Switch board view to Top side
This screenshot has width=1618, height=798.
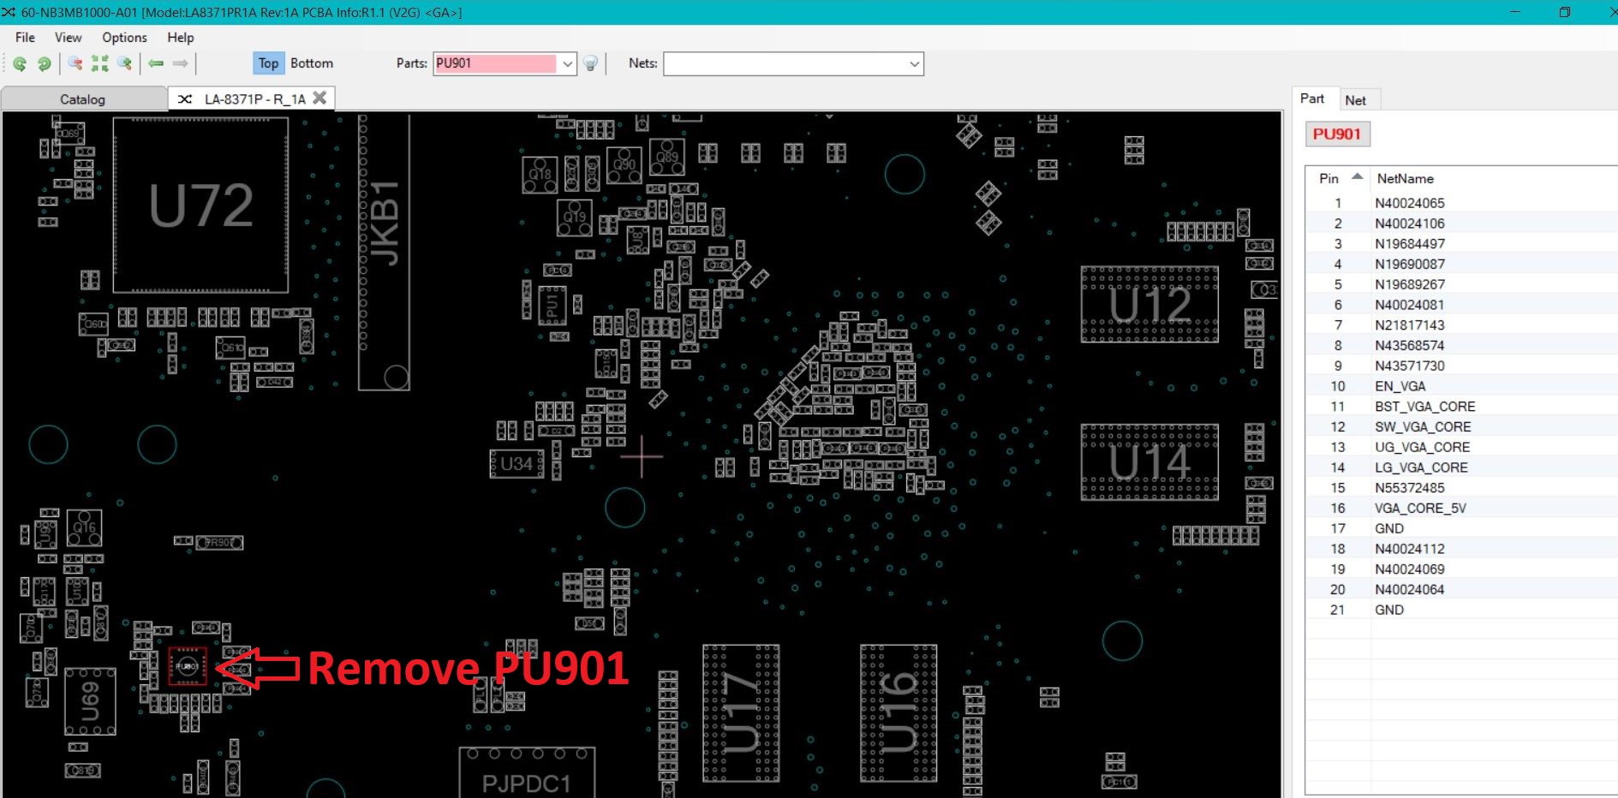pos(268,63)
